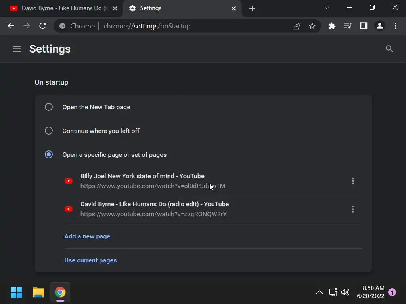Image resolution: width=406 pixels, height=304 pixels.
Task: Open more actions for Billy Joel page
Action: (353, 181)
